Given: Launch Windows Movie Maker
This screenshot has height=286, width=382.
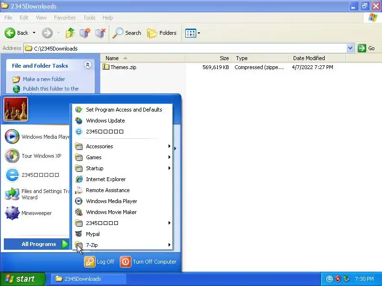Looking at the screenshot, I should 122,212.
